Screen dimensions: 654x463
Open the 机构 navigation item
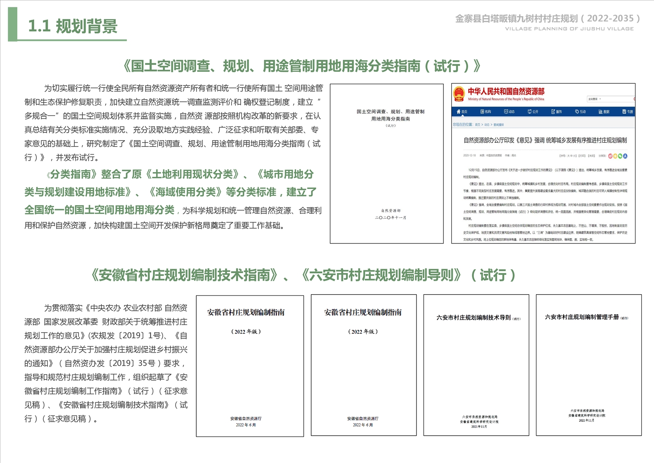pos(485,112)
